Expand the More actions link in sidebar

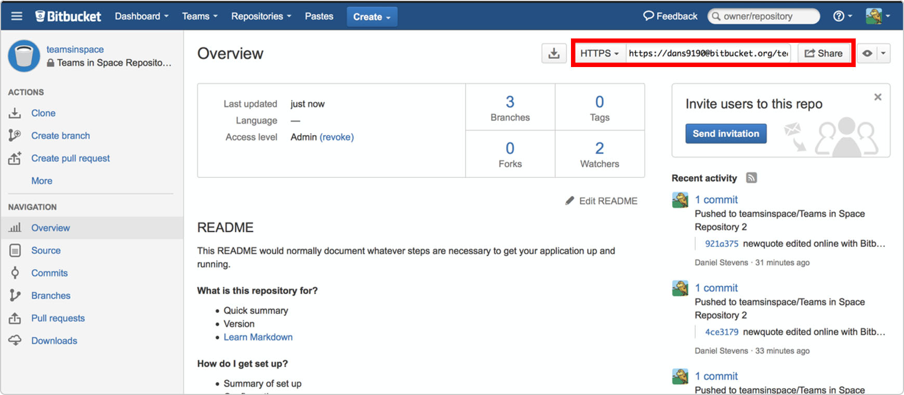[x=42, y=181]
